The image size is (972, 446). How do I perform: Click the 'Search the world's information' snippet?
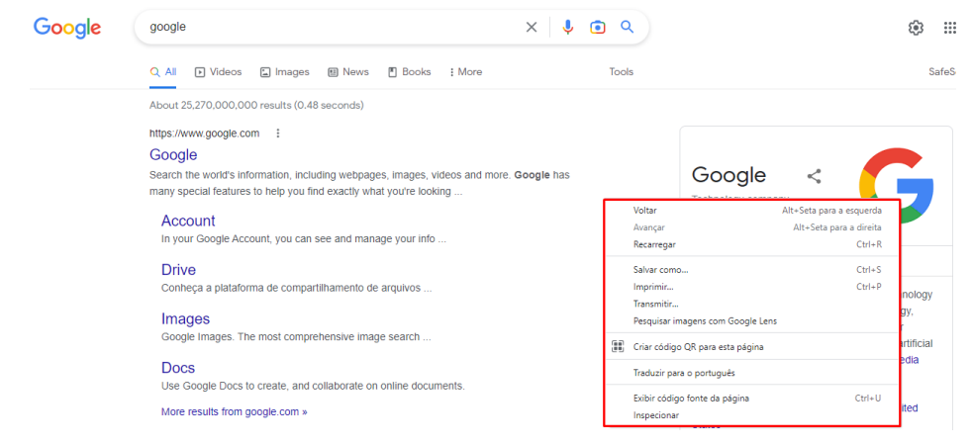359,183
